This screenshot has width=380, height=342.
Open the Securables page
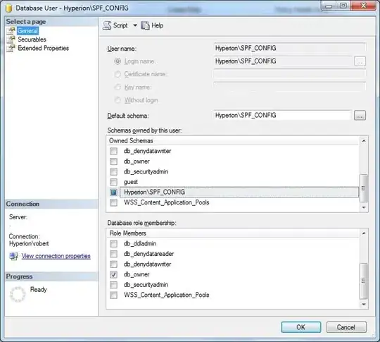(32, 39)
